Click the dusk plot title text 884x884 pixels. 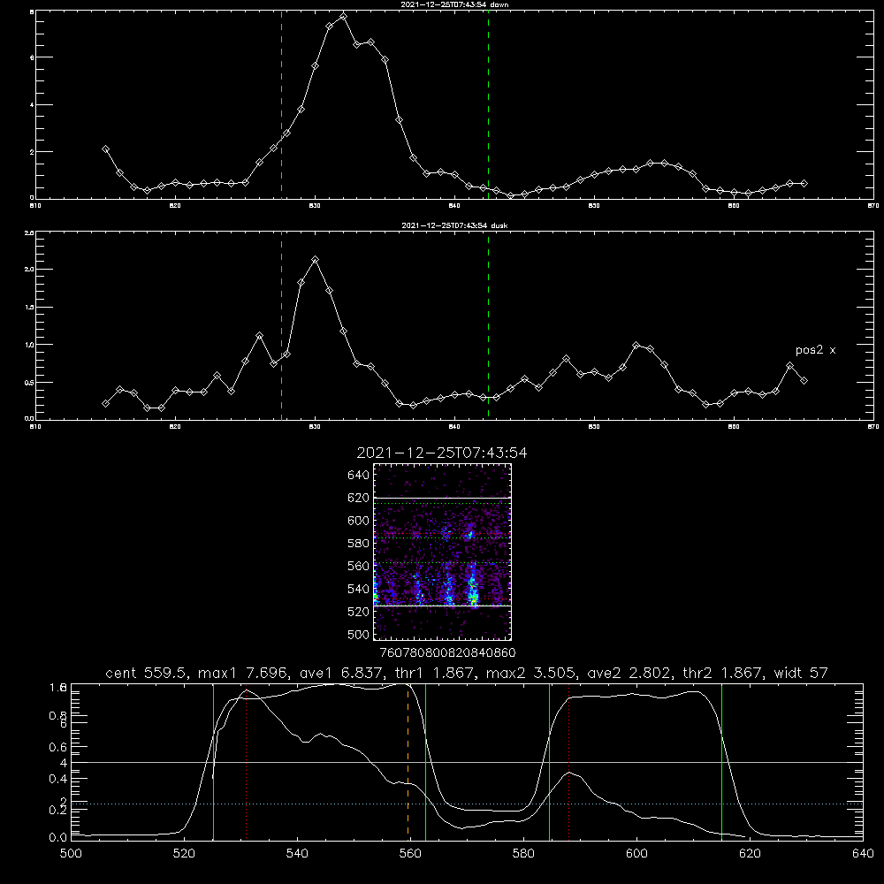[455, 225]
